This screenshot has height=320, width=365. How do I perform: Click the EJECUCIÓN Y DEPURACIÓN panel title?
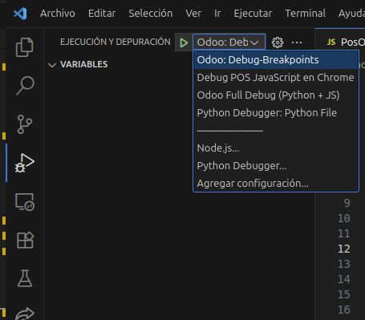(x=116, y=42)
